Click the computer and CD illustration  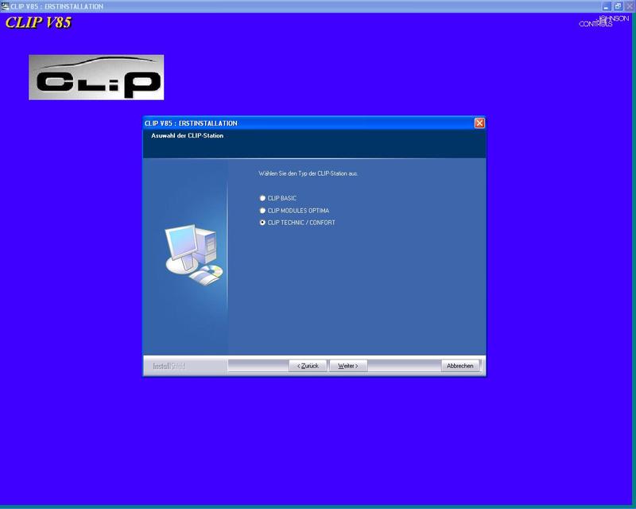(193, 254)
